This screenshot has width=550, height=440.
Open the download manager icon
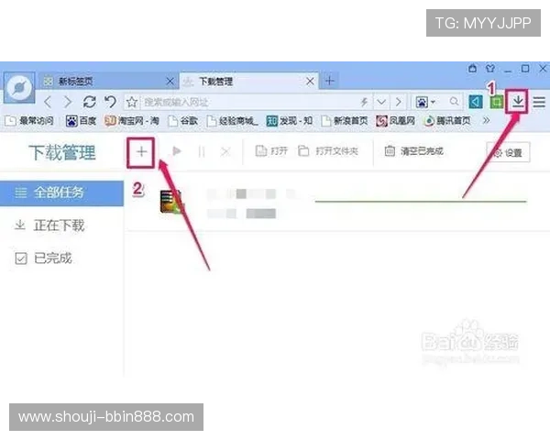(517, 102)
